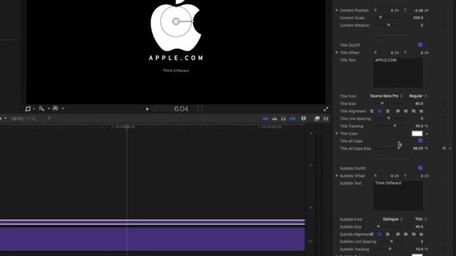Click the Title Size value 80.0

coord(419,104)
